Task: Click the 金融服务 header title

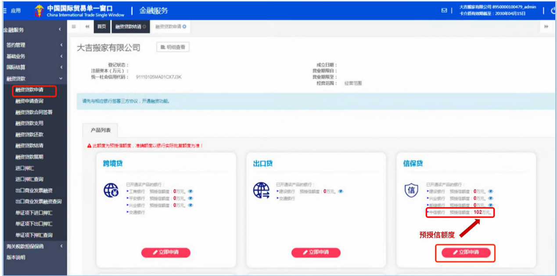Action: pos(154,11)
